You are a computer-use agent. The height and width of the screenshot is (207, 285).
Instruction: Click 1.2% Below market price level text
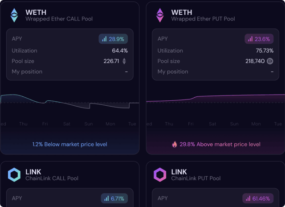[x=70, y=144]
